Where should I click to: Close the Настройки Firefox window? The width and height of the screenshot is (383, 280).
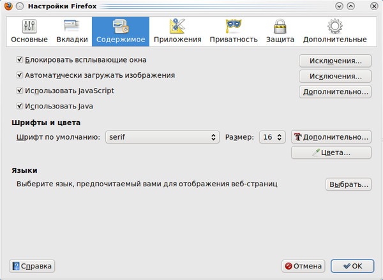coord(374,6)
